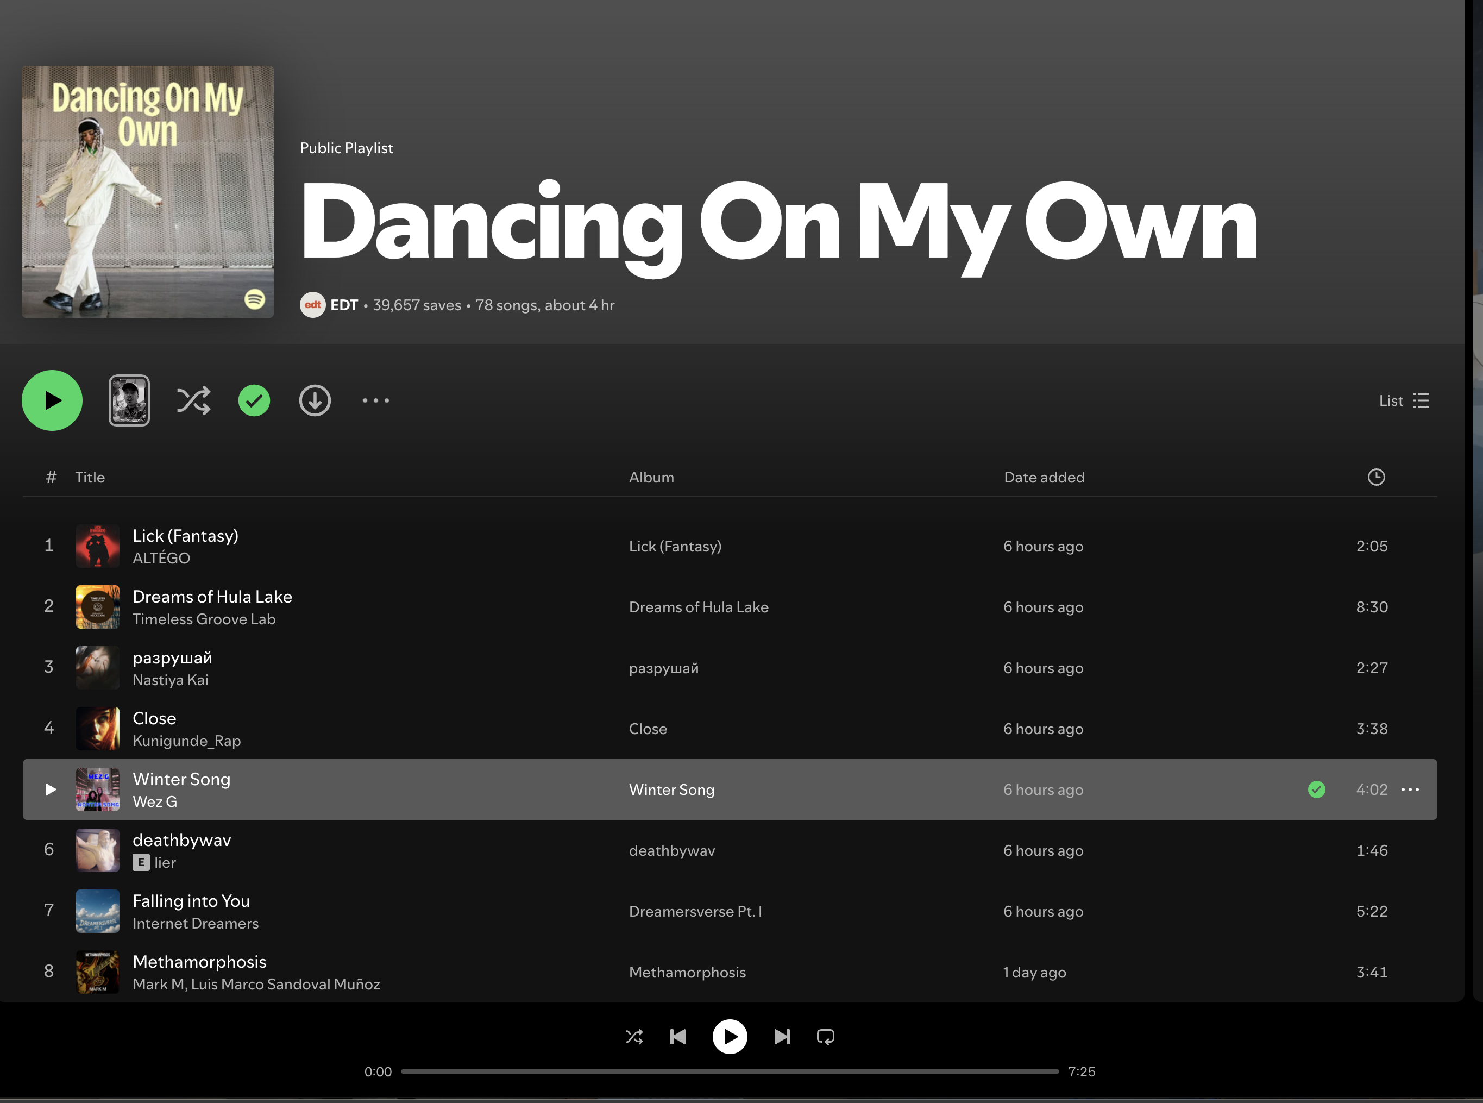
Task: Sort tracks by Date added column
Action: click(1044, 478)
